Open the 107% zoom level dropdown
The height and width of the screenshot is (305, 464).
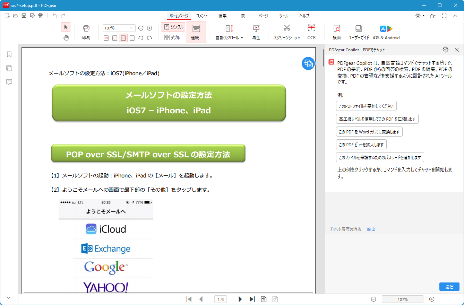[x=119, y=28]
